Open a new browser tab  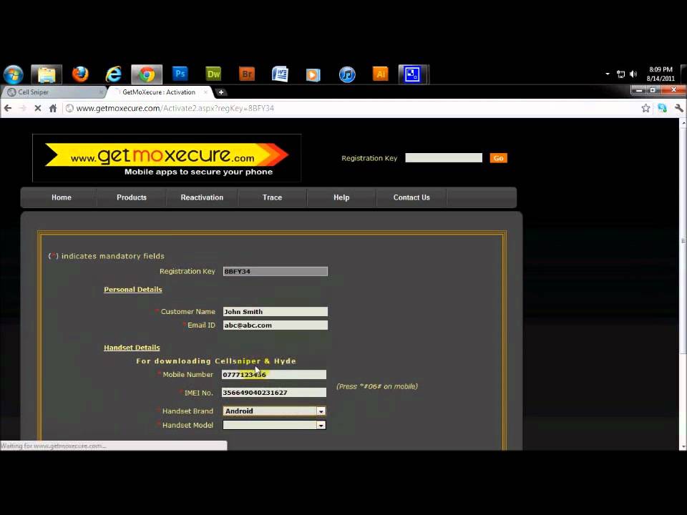click(221, 92)
